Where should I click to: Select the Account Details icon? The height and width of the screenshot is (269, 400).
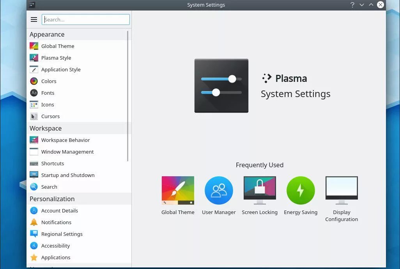pyautogui.click(x=34, y=211)
